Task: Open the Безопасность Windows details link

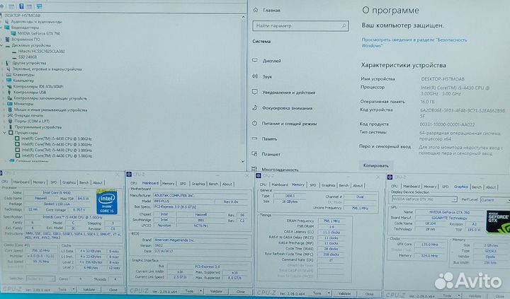Action: tap(414, 42)
